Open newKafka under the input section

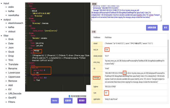pyautogui.click(x=14, y=15)
